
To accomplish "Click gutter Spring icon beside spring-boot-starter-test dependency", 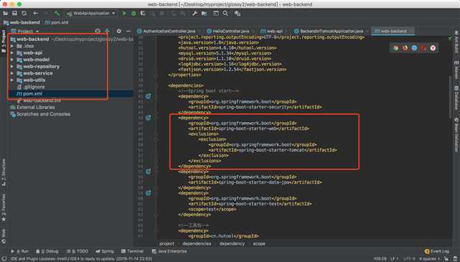I will point(149,193).
